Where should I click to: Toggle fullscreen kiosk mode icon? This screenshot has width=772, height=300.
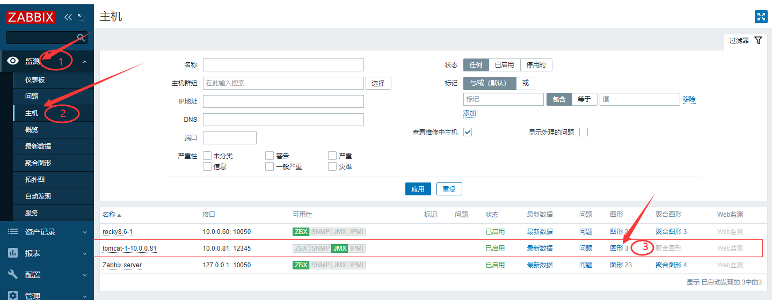(x=761, y=17)
